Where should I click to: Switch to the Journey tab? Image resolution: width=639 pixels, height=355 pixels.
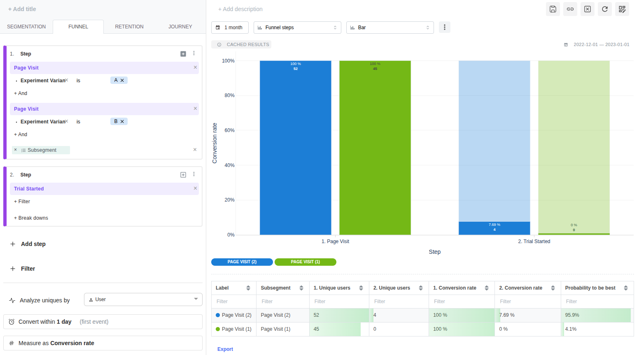pos(180,27)
